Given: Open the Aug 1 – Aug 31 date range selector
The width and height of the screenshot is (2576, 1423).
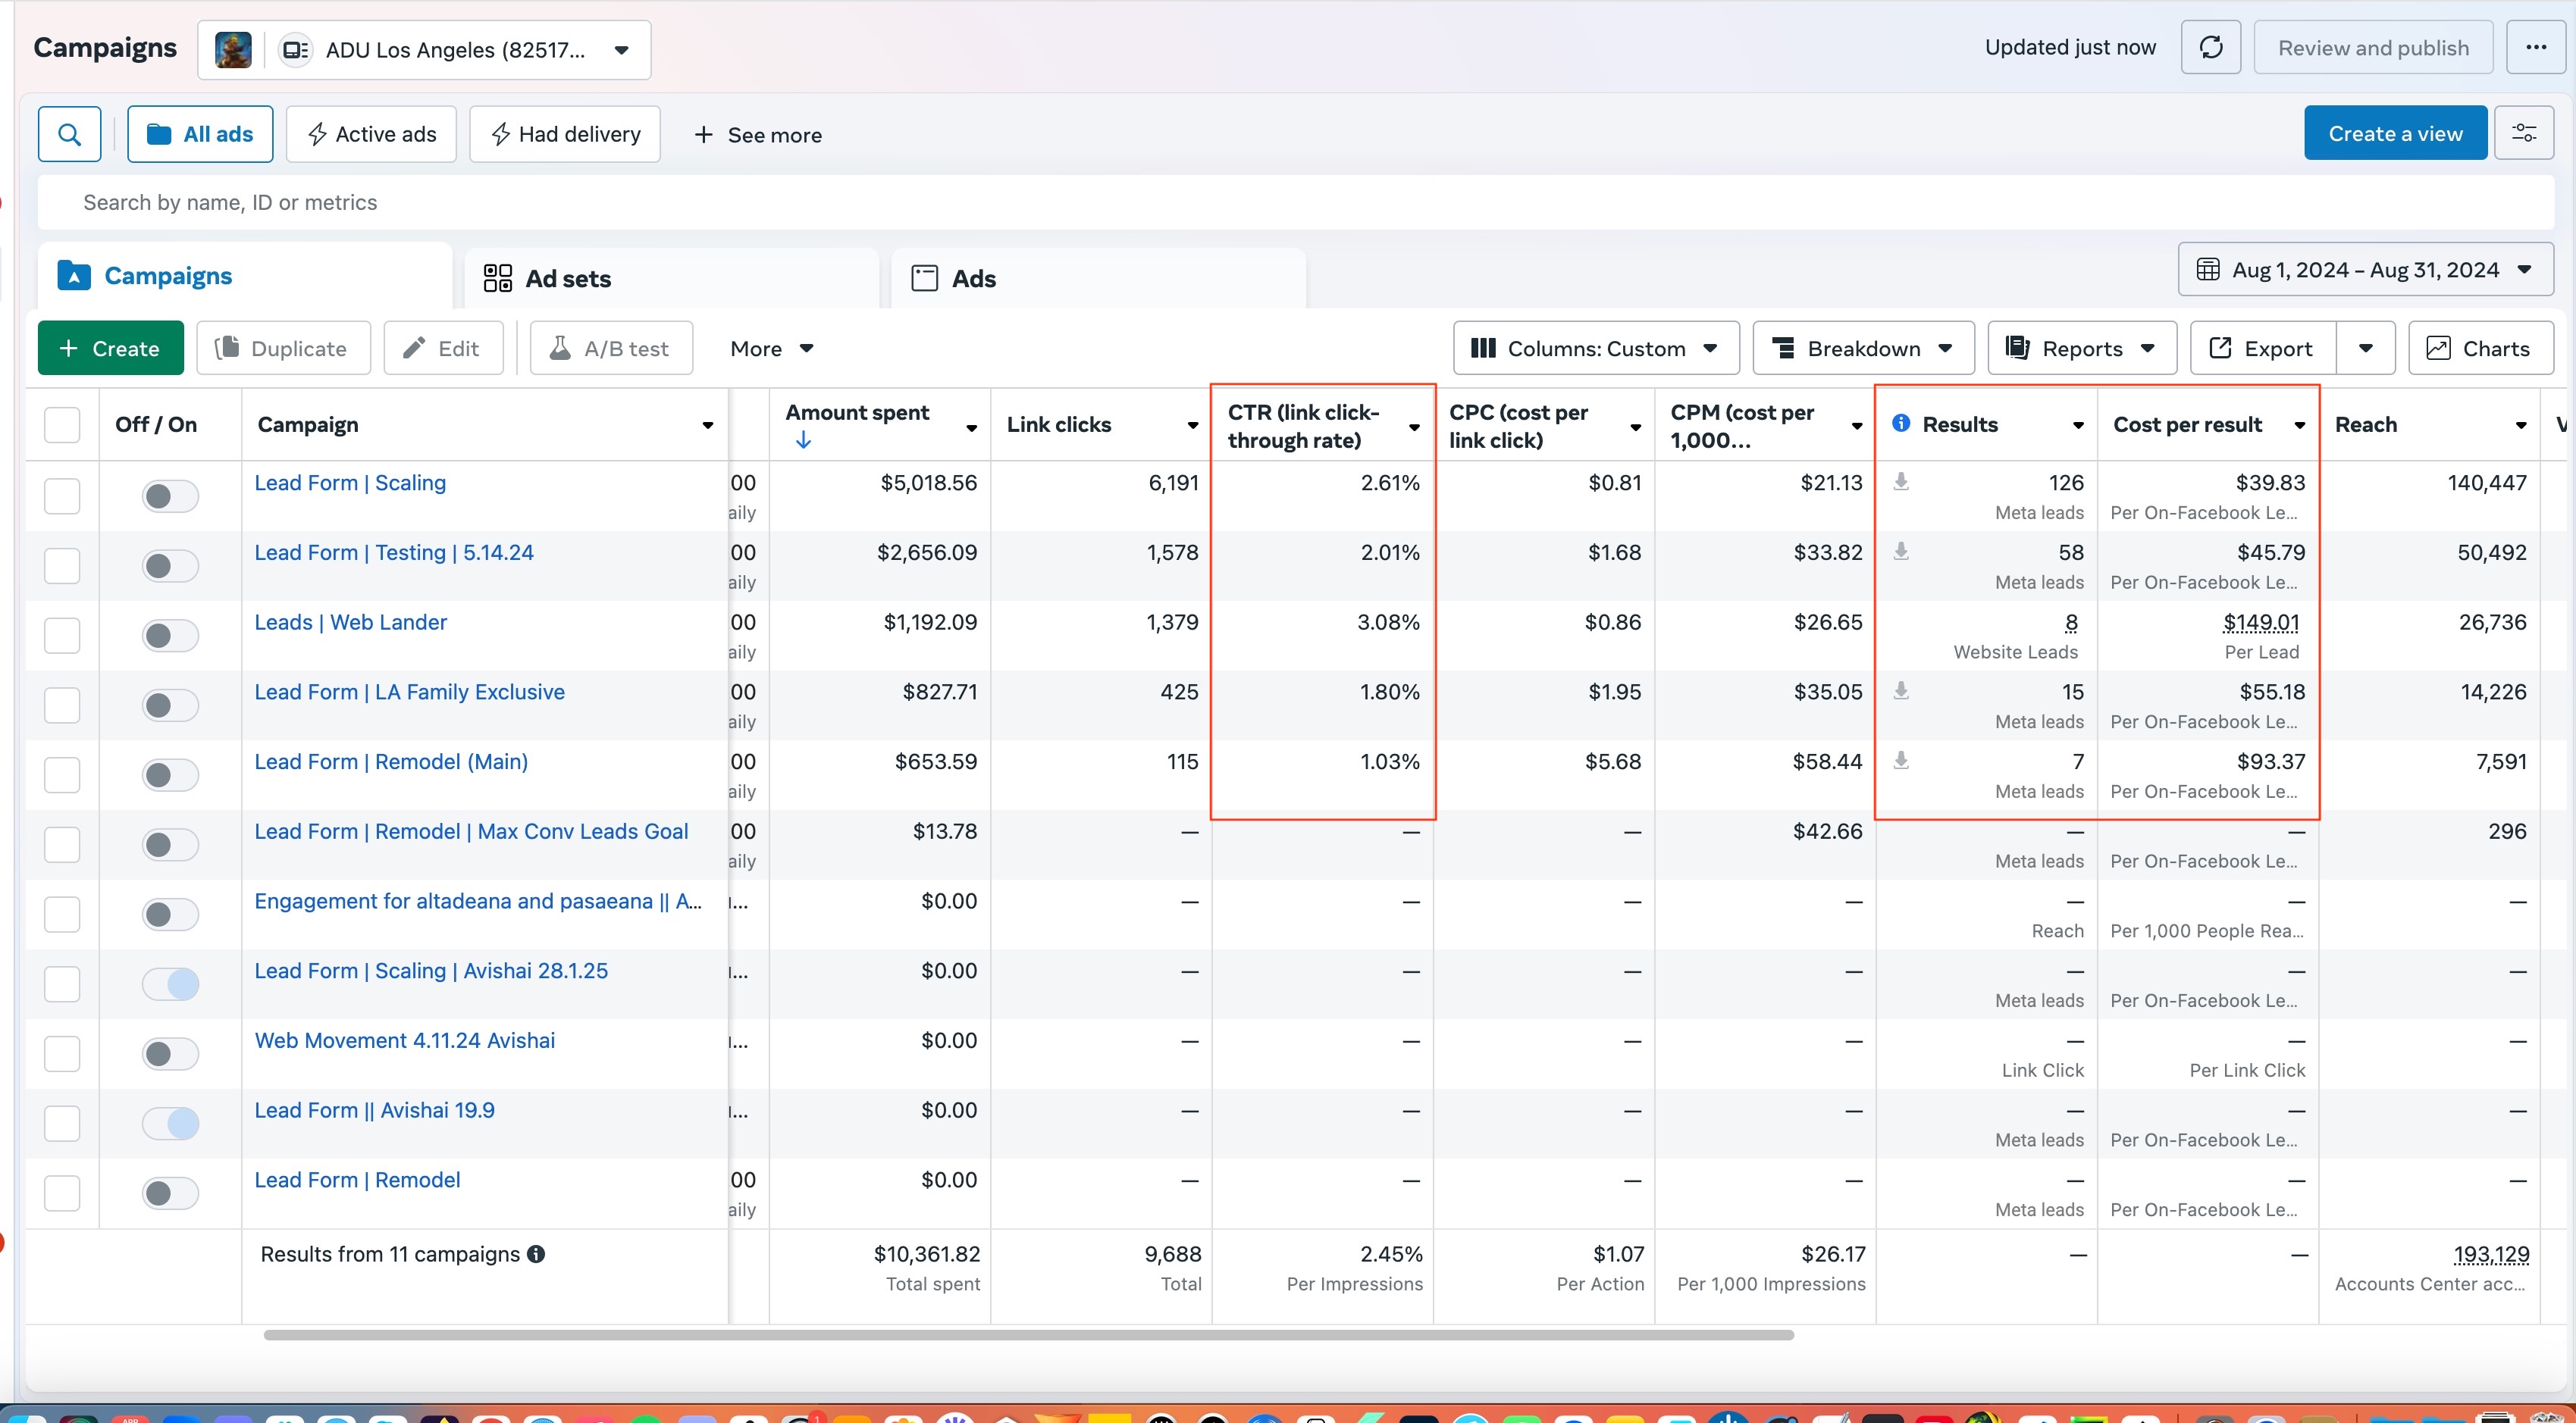Looking at the screenshot, I should point(2365,269).
